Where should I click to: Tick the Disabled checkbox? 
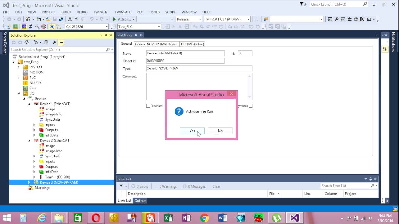point(148,106)
